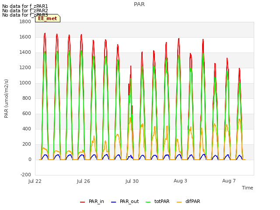Click the 1800 y-axis tick label
Viewport: 280px width, 210px height.
pos(25,21)
